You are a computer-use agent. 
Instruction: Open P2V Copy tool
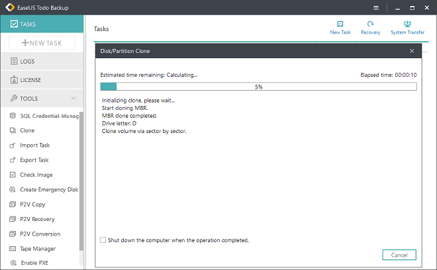[x=33, y=204]
